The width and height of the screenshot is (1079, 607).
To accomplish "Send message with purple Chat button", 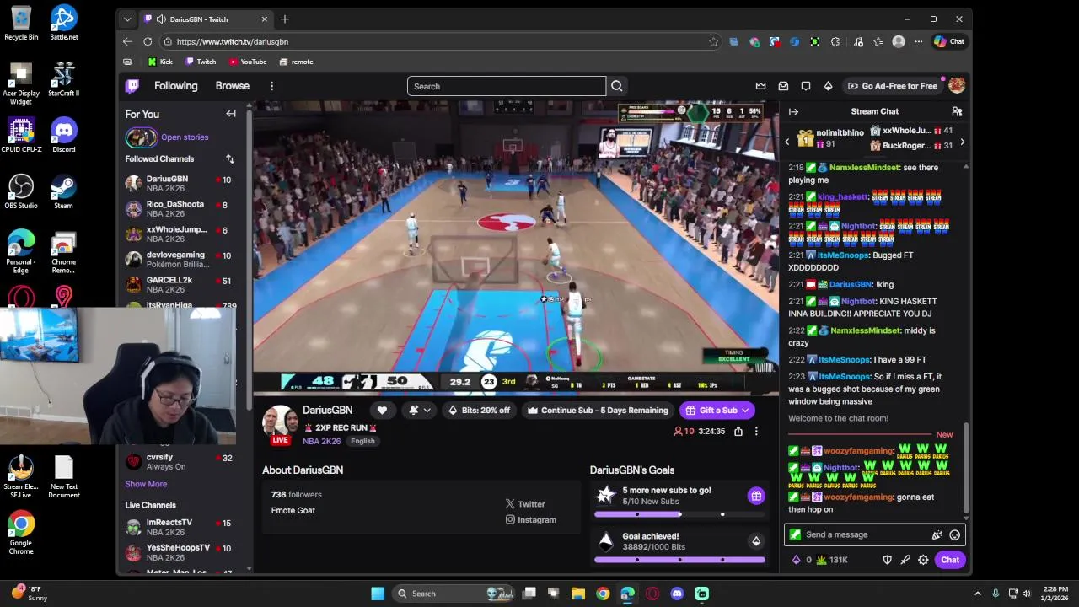I will (x=950, y=560).
